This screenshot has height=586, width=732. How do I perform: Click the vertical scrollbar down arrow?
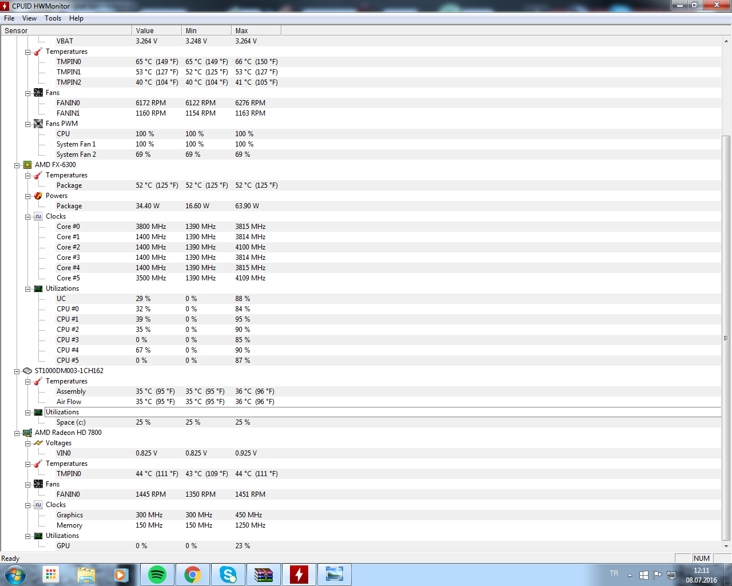[x=726, y=546]
